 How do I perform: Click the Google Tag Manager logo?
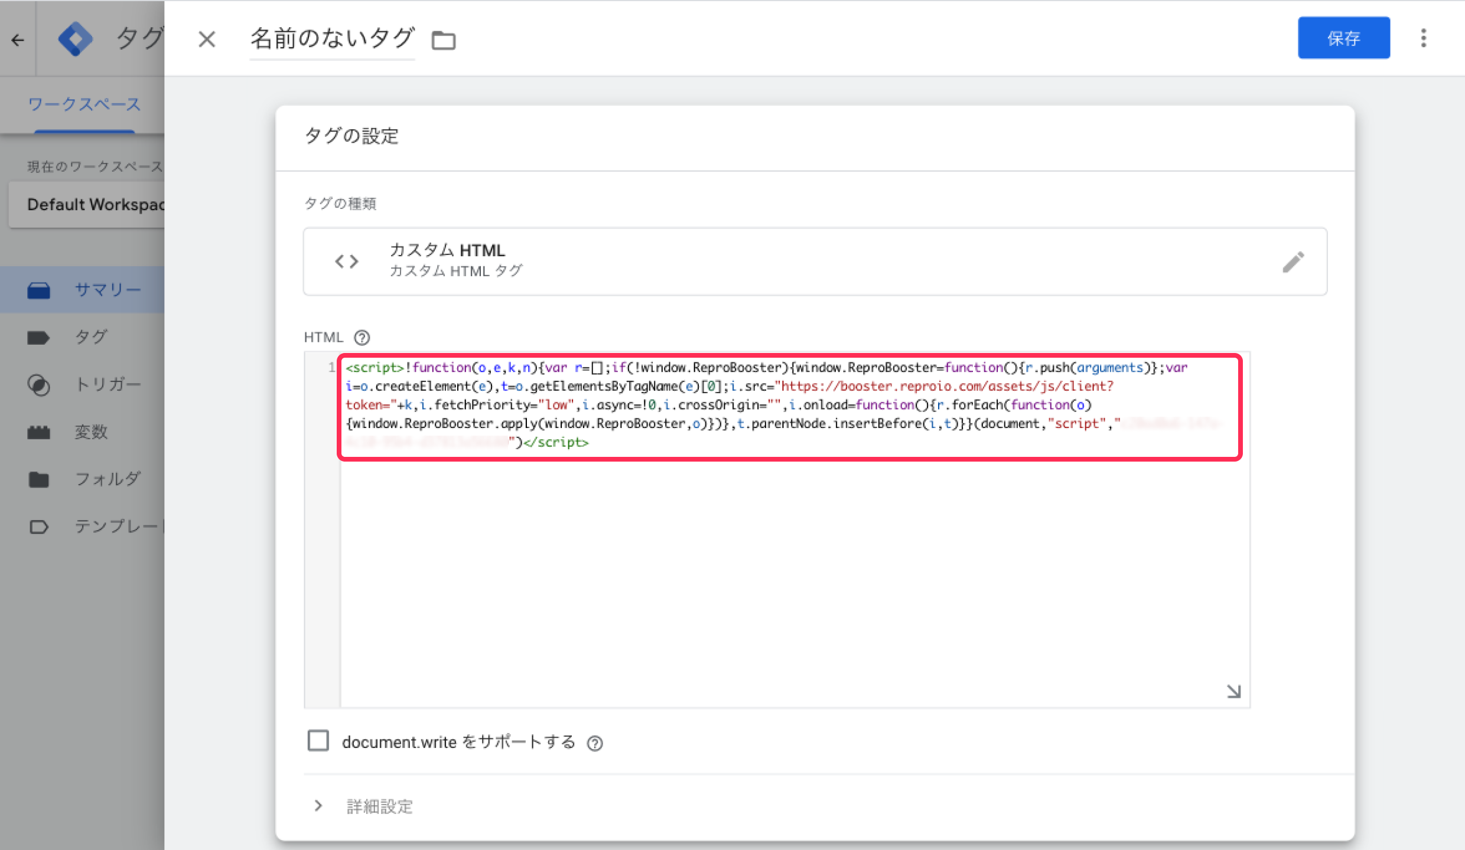pos(76,40)
